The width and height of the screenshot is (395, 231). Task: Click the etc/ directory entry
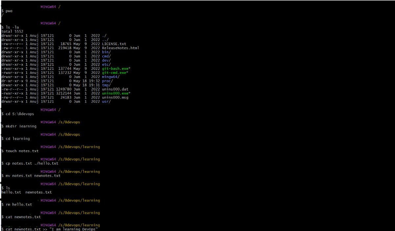(x=106, y=64)
